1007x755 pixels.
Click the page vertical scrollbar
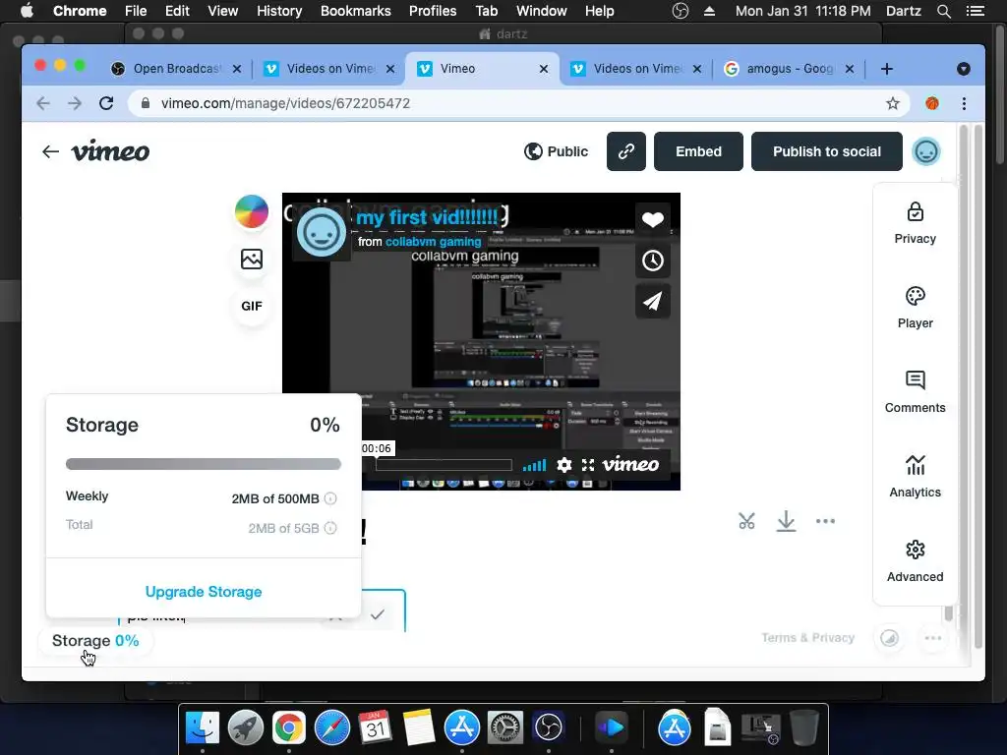coord(978,386)
